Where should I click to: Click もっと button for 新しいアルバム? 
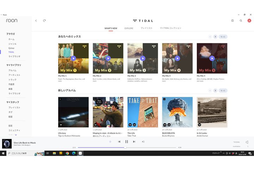223,90
